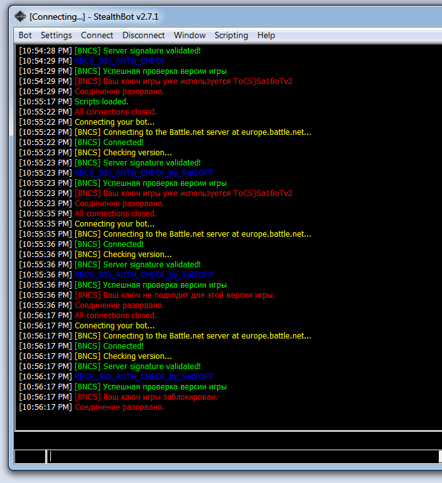Click the 10:56:17 PM 'Connecting to the Battle.net server' line
Viewport: 442px width, 483px height.
point(165,336)
